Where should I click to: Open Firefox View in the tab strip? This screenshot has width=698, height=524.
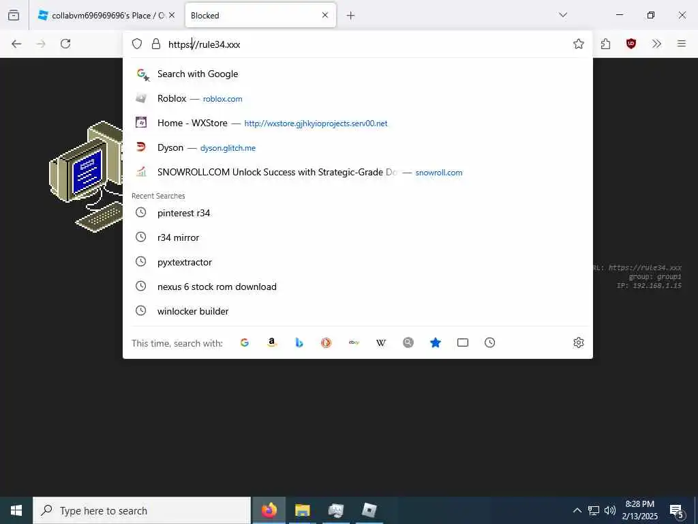coord(14,15)
